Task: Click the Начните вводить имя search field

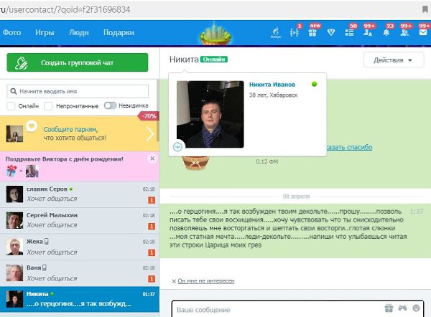Action: coord(81,91)
